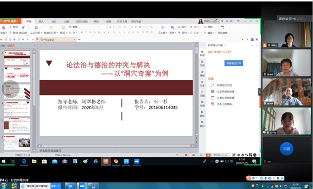Open the 形状 shapes dropdown
Viewport: 313px width, 189px height.
coord(172,33)
